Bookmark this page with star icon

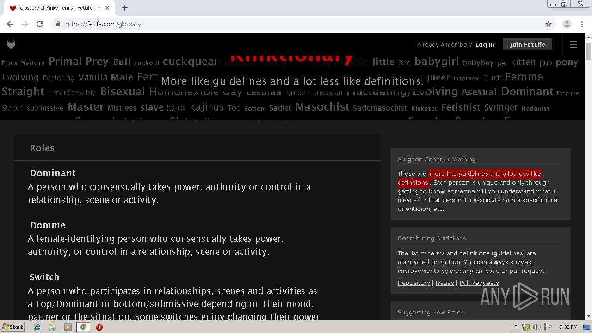[549, 24]
